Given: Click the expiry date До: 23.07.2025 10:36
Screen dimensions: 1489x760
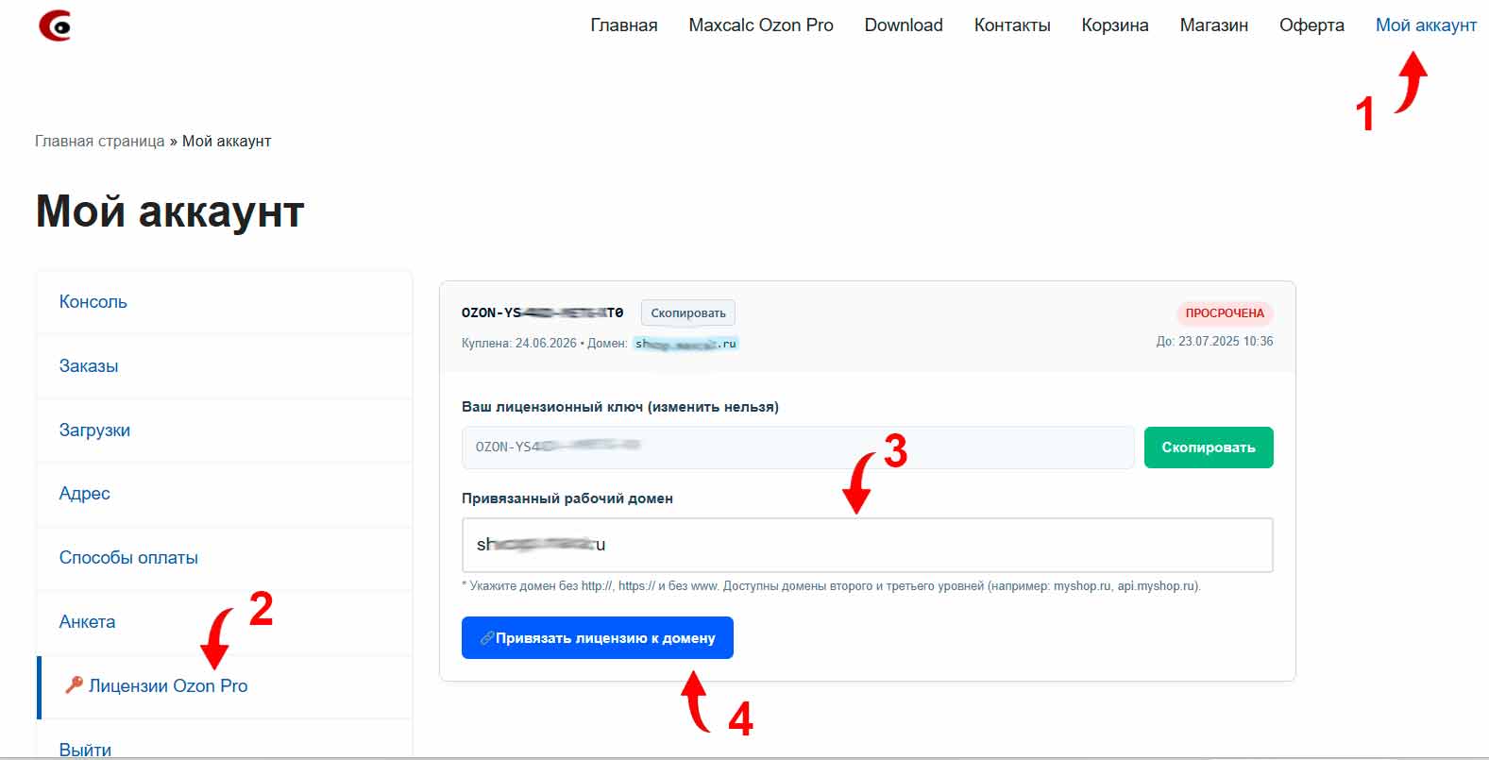Looking at the screenshot, I should click(1214, 341).
